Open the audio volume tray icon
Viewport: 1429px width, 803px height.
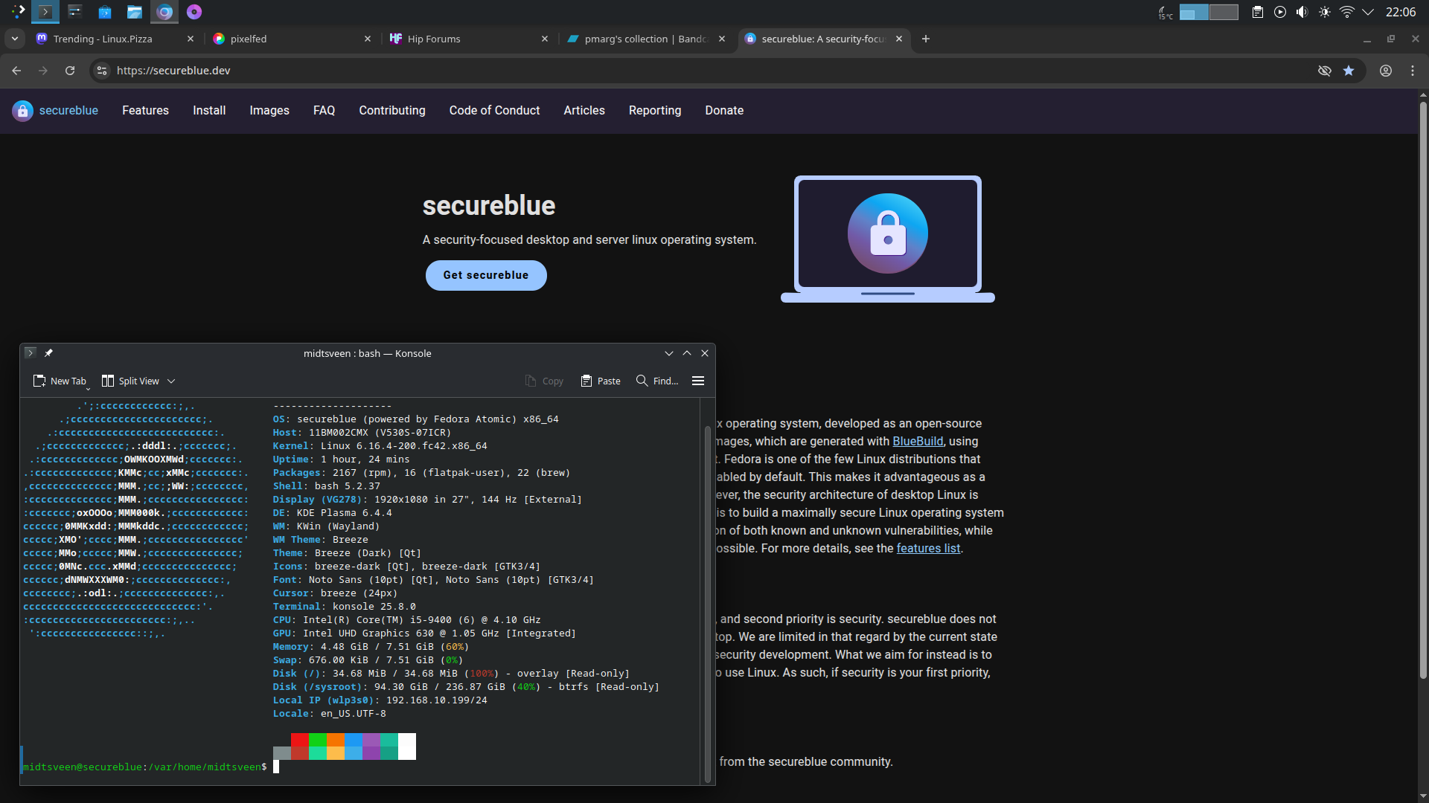click(x=1302, y=12)
